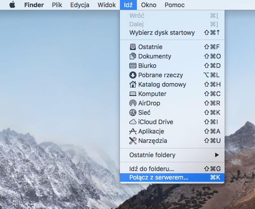Open the Widok menu
The height and width of the screenshot is (209, 255).
(106, 5)
